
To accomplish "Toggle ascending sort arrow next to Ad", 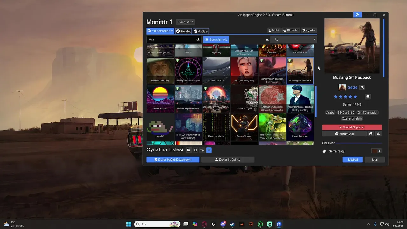I will click(x=267, y=40).
